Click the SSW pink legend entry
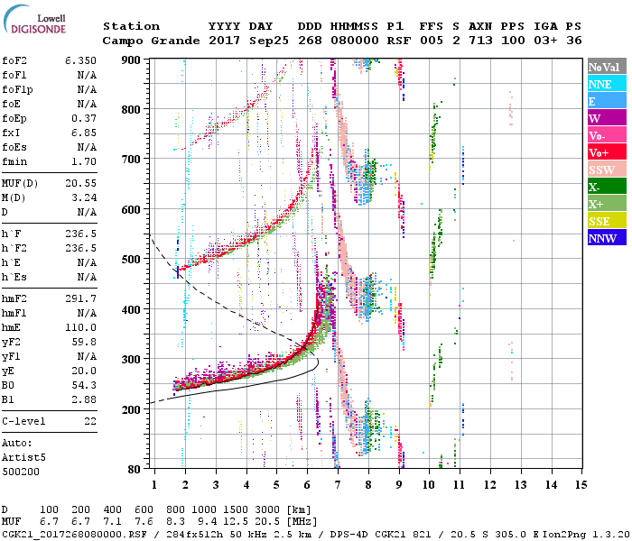Viewport: 632px width, 541px height. 606,170
